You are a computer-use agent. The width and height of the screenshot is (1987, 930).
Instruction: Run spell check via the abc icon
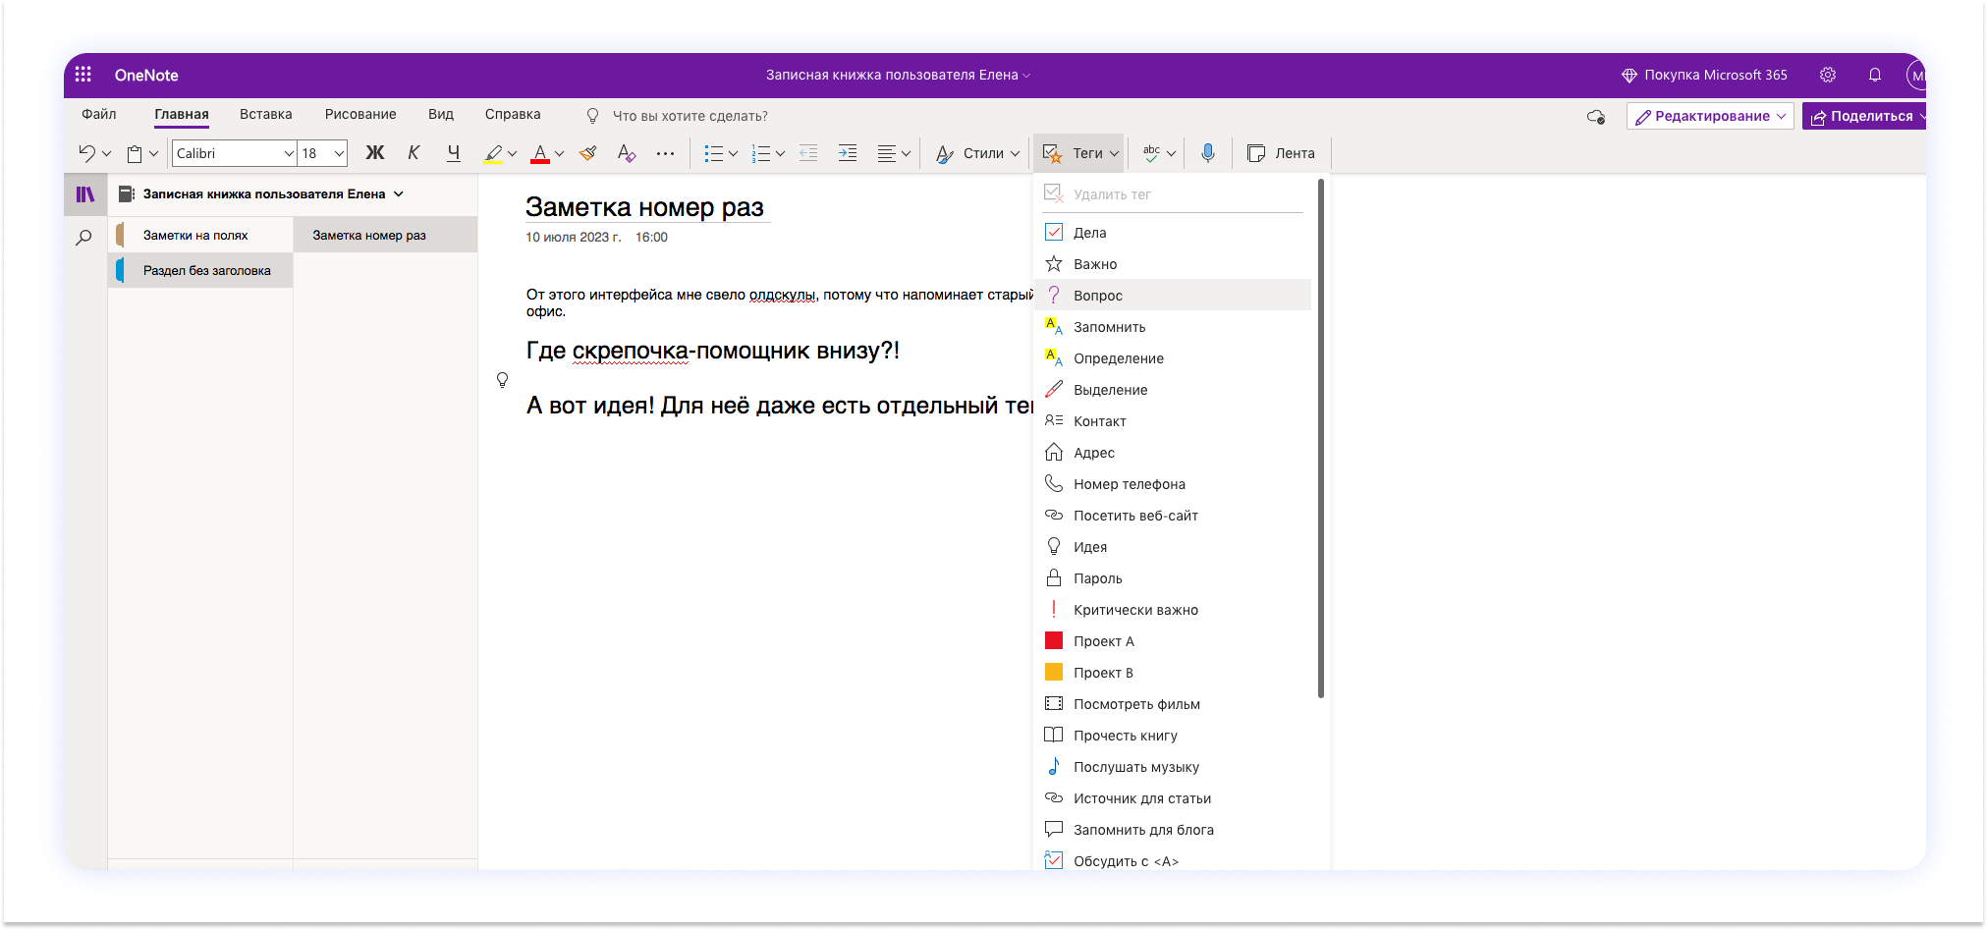coord(1151,153)
